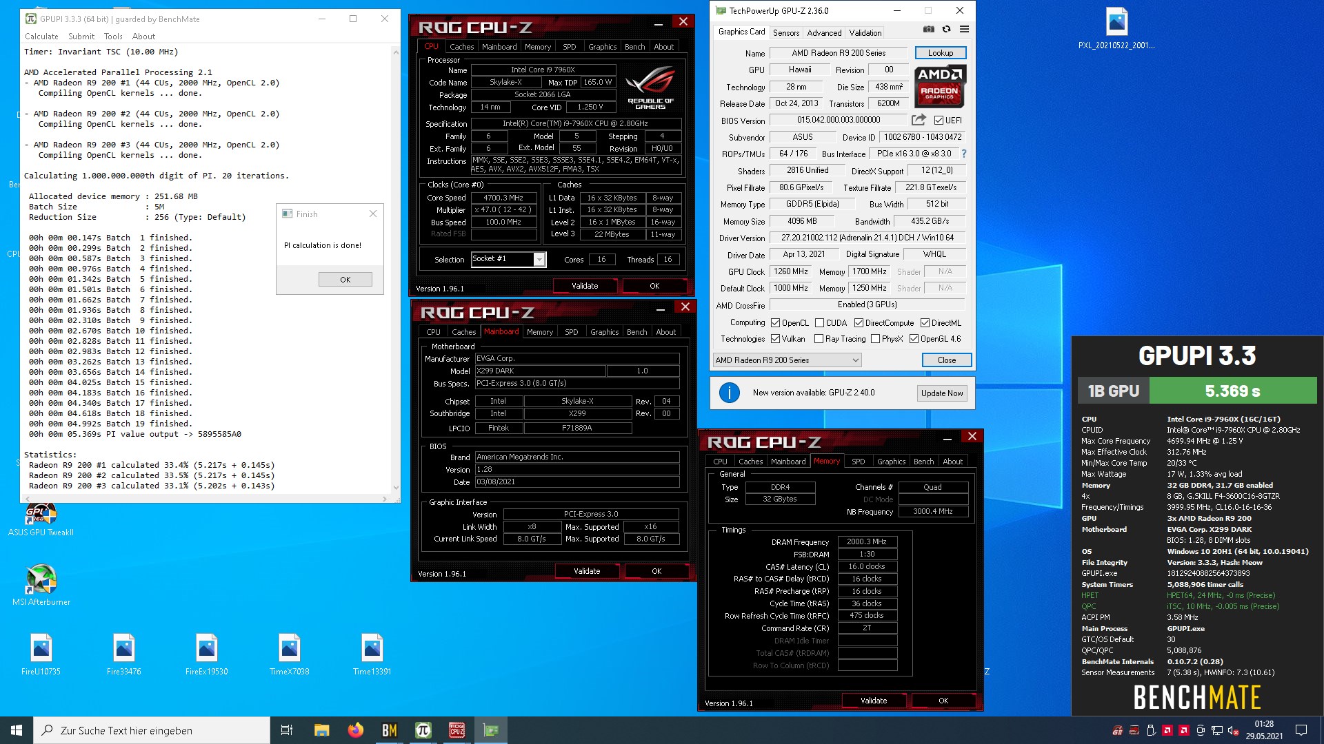Image resolution: width=1324 pixels, height=744 pixels.
Task: Toggle OpenGL 4.6 checkbox
Action: 914,339
